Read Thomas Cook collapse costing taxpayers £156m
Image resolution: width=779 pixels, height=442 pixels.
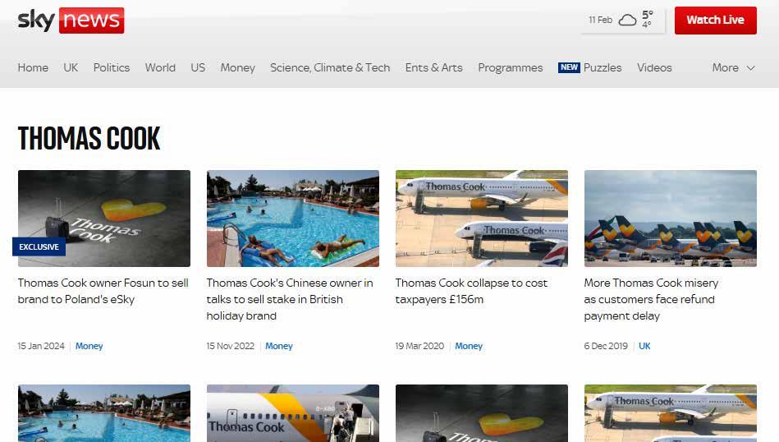[471, 291]
